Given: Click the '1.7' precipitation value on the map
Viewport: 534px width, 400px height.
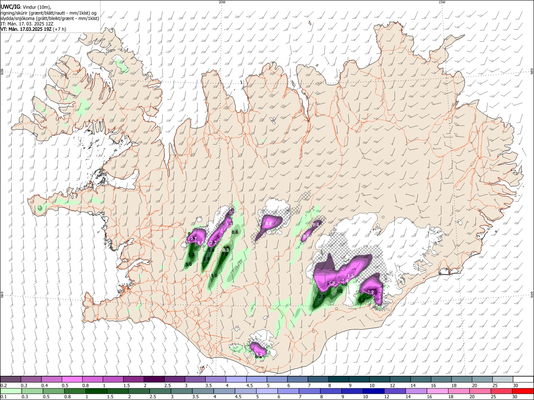Looking at the screenshot, I should click(362, 299).
